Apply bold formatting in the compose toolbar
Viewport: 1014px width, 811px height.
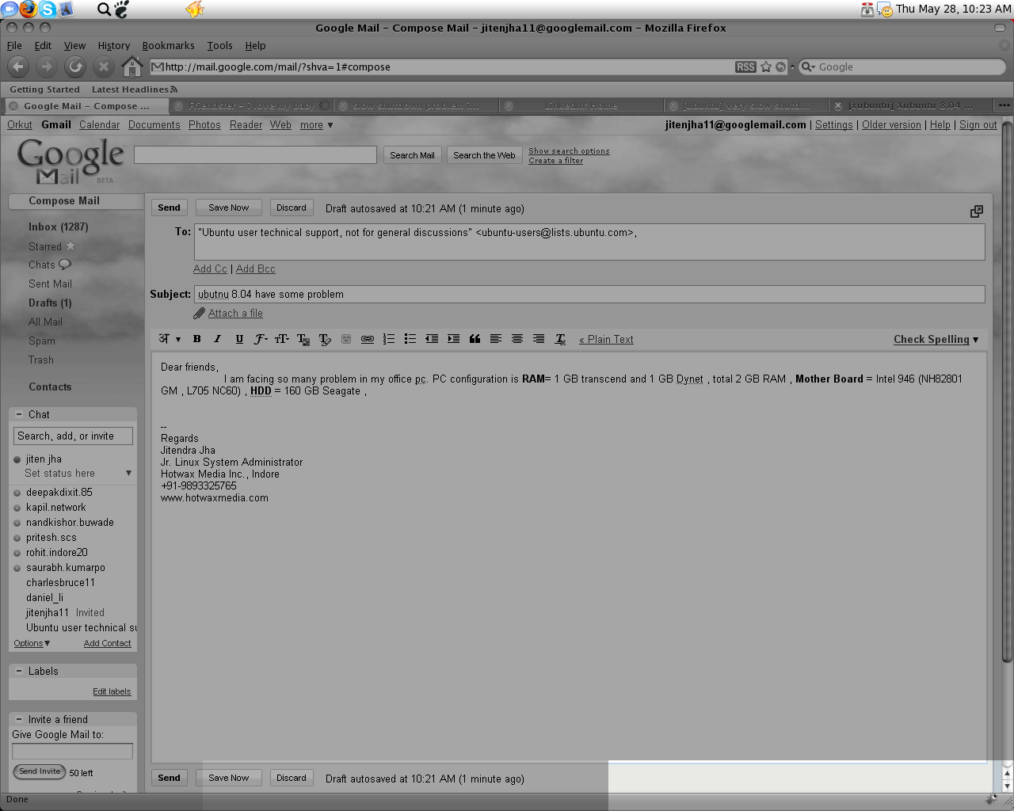[196, 339]
